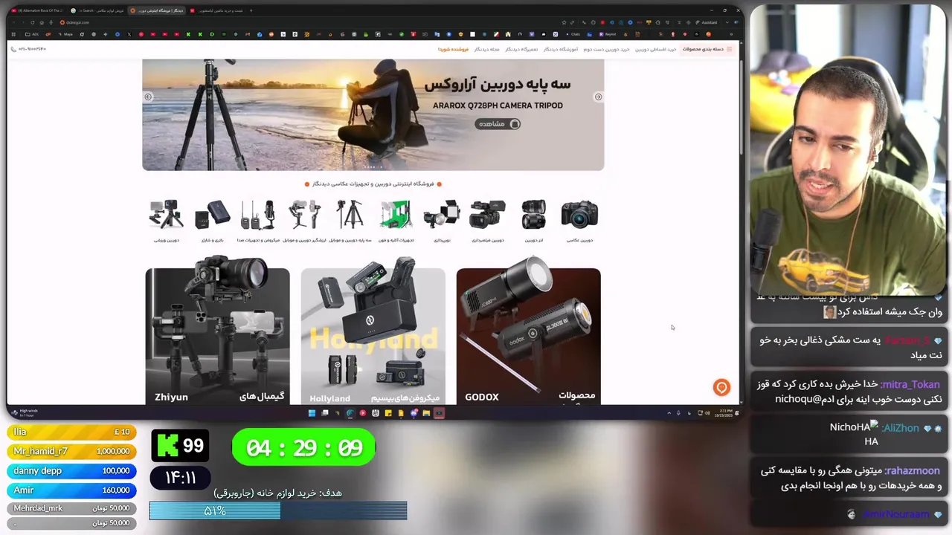The image size is (952, 535).
Task: Switch to the Search فروش لوازم عکاسی tab
Action: click(x=97, y=10)
